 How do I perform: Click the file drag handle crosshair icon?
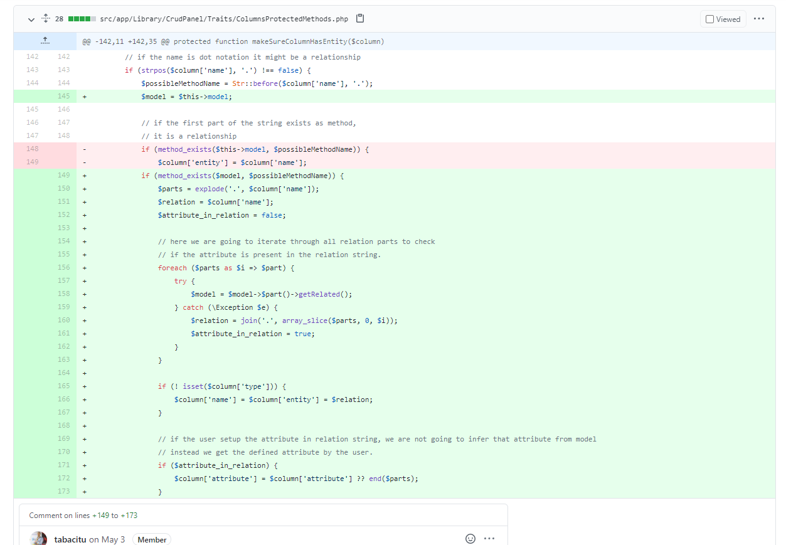pyautogui.click(x=45, y=19)
